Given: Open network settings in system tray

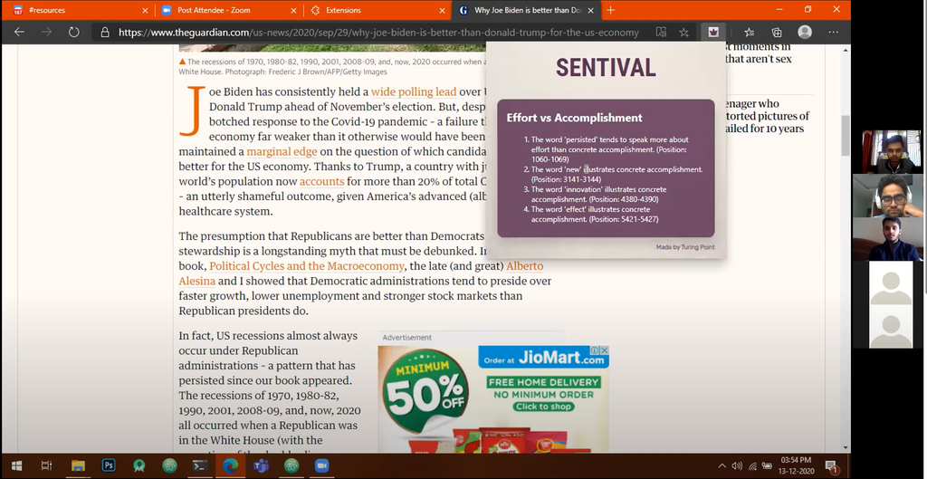Looking at the screenshot, I should pyautogui.click(x=752, y=466).
